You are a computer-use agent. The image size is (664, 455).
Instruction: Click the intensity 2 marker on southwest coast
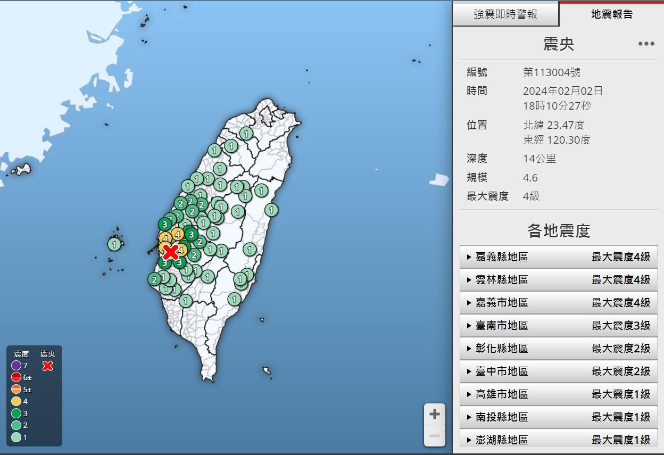pos(154,279)
